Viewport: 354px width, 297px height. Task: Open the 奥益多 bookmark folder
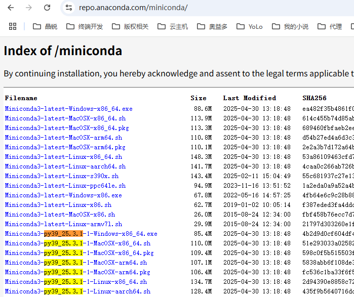(212, 27)
